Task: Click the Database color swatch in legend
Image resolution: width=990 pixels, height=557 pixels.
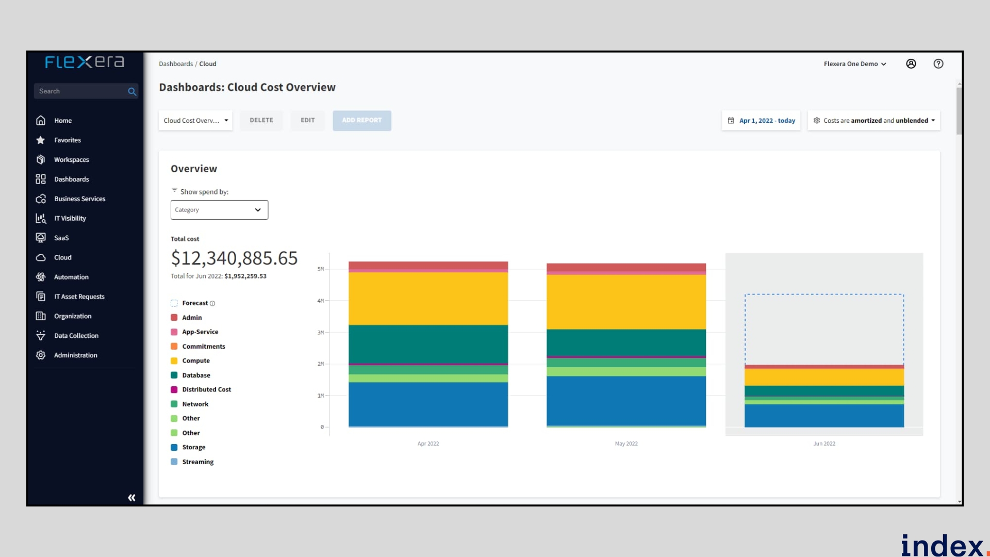Action: click(174, 375)
